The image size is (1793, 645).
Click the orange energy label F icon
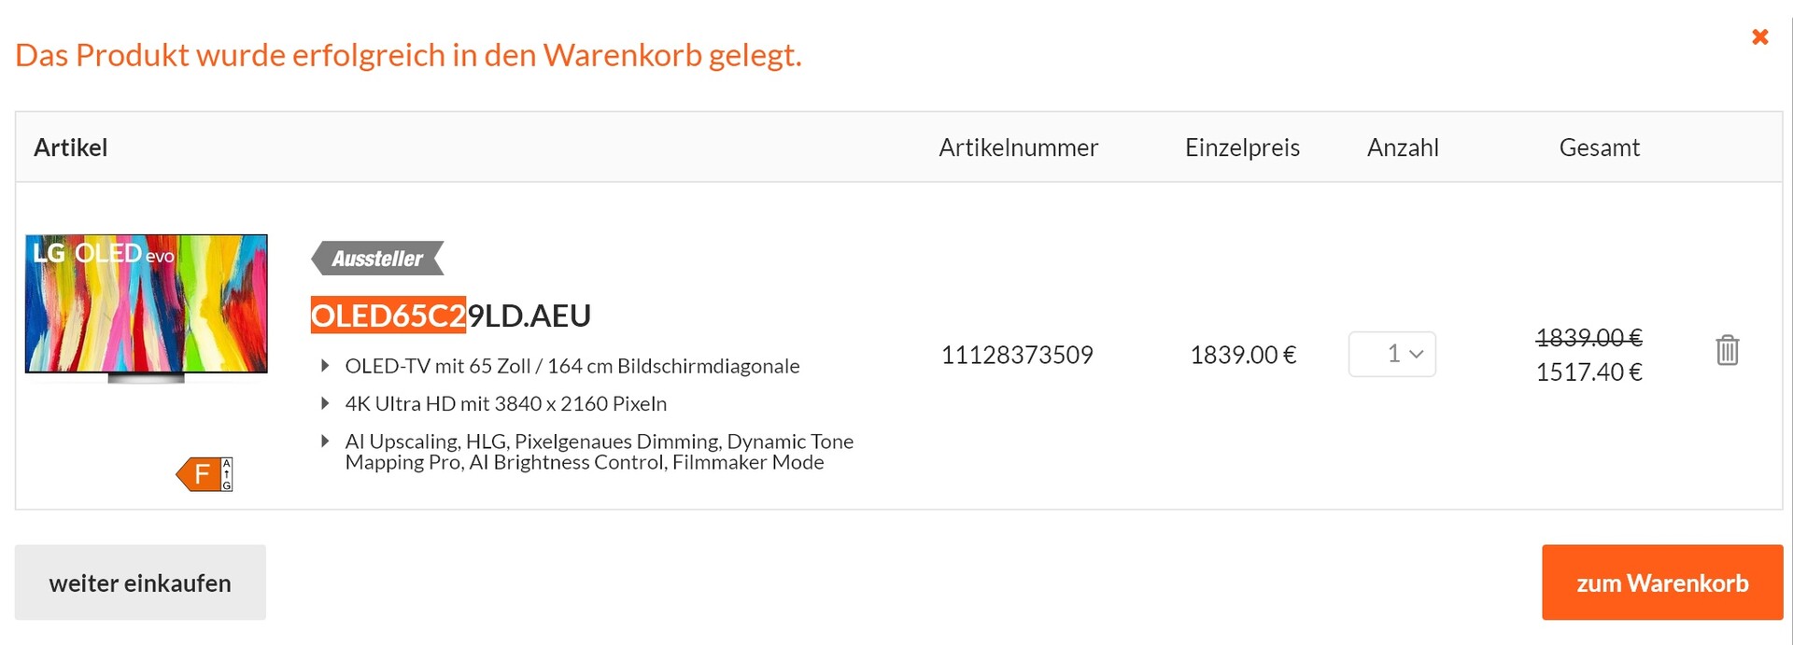(205, 474)
